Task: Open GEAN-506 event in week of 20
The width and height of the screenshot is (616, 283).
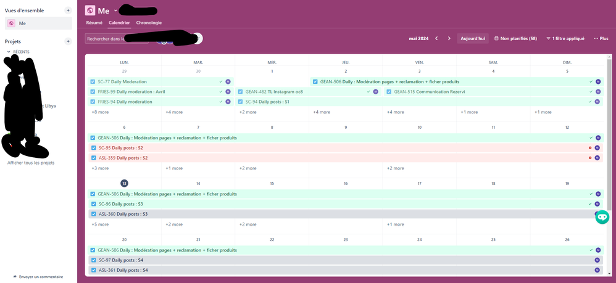Action: 345,250
